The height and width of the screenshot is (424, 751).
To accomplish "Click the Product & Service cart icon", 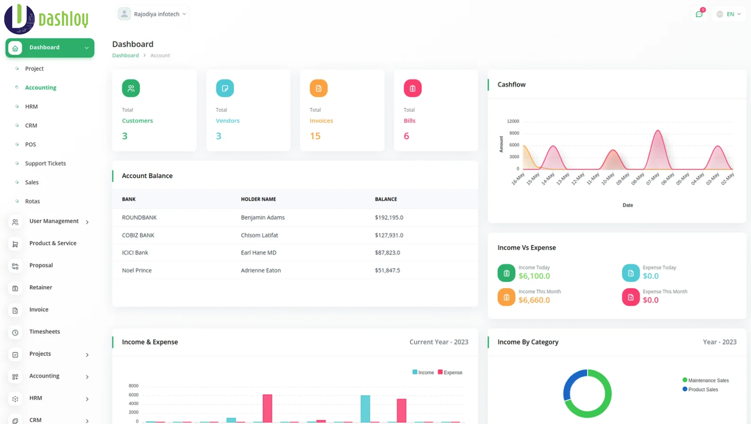I will pos(15,244).
